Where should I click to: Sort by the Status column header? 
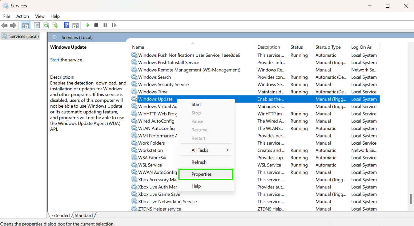click(x=300, y=47)
